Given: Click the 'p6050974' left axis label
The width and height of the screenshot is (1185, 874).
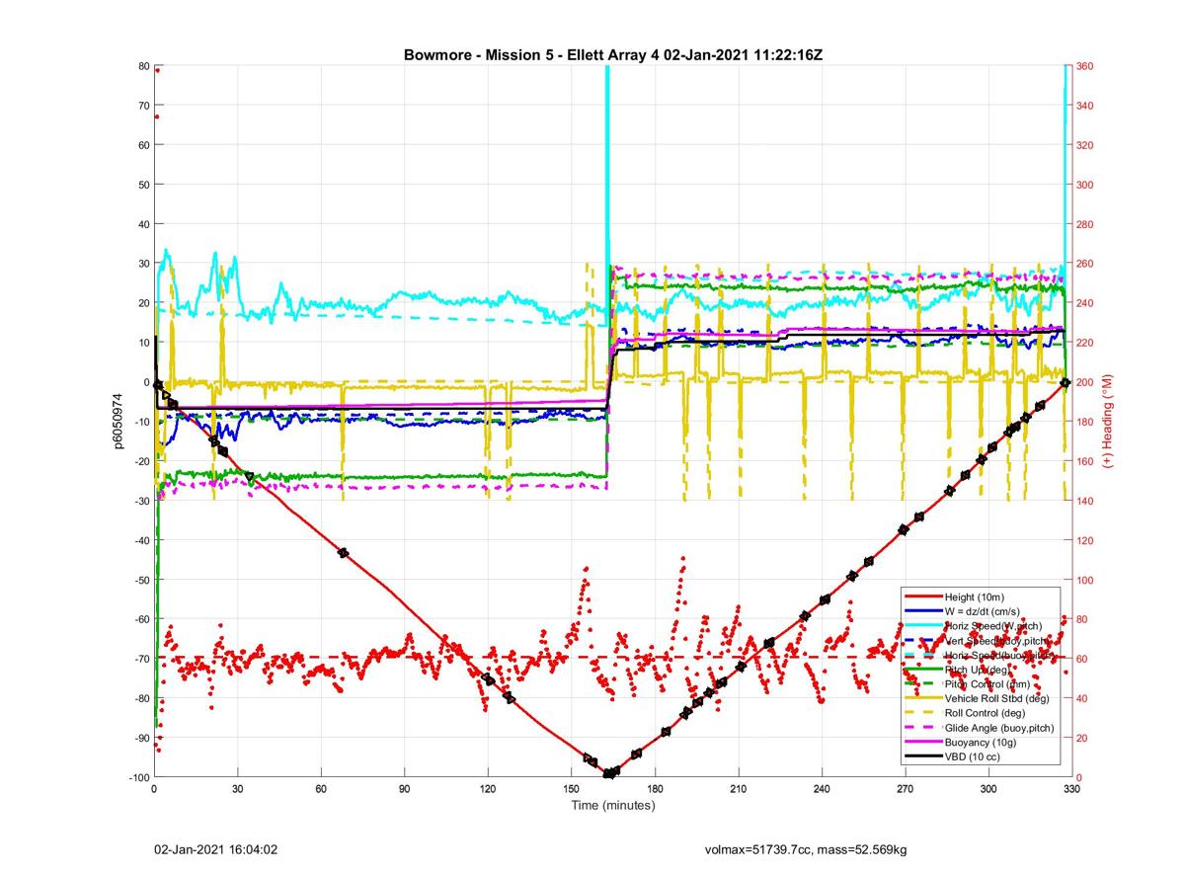Looking at the screenshot, I should pyautogui.click(x=118, y=422).
